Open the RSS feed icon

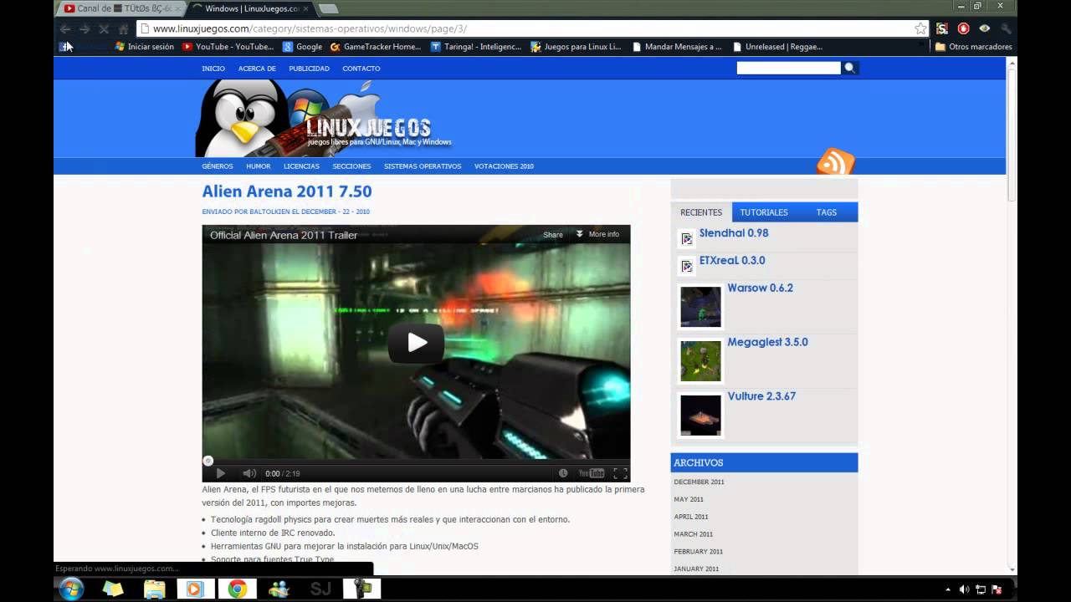click(835, 161)
